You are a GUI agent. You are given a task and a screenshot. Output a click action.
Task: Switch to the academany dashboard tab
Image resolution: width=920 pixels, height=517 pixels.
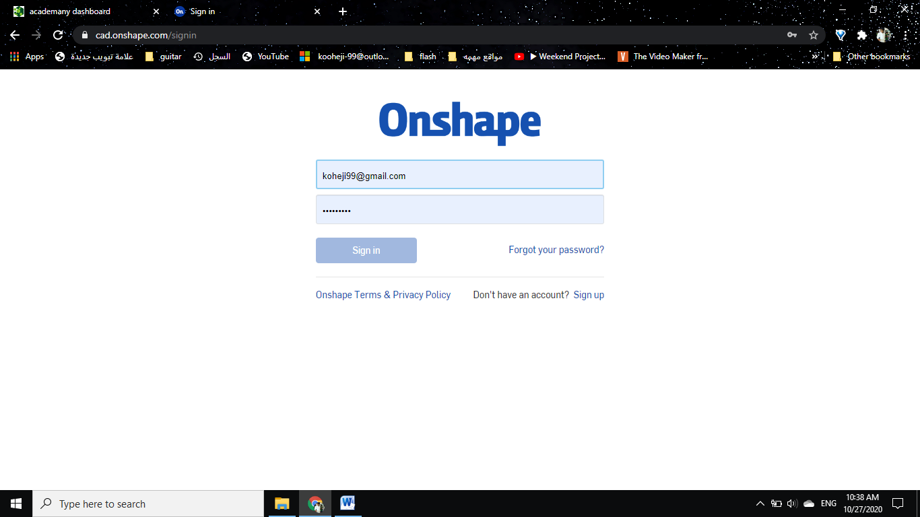[x=87, y=11]
